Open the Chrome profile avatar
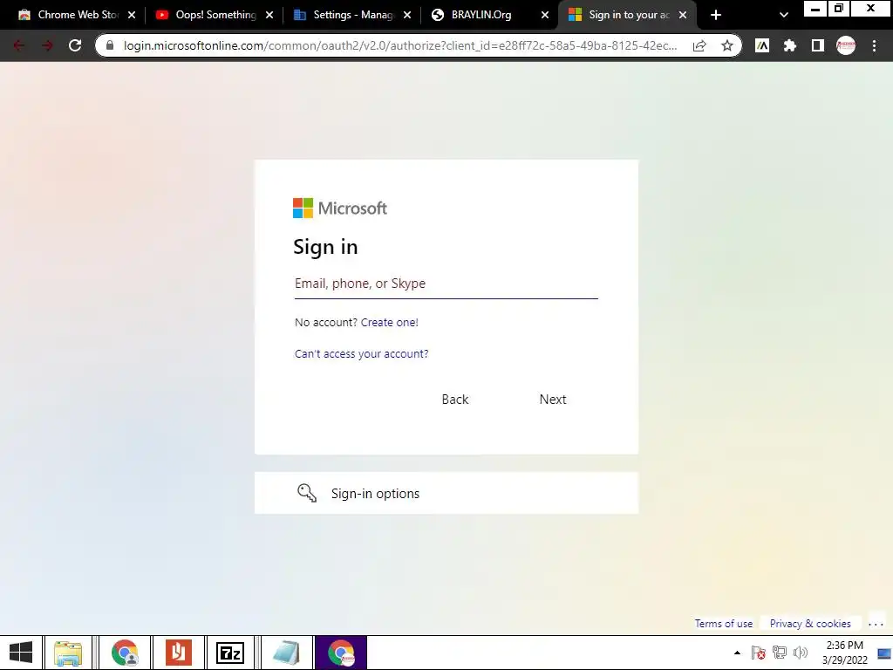893x670 pixels. pos(846,45)
